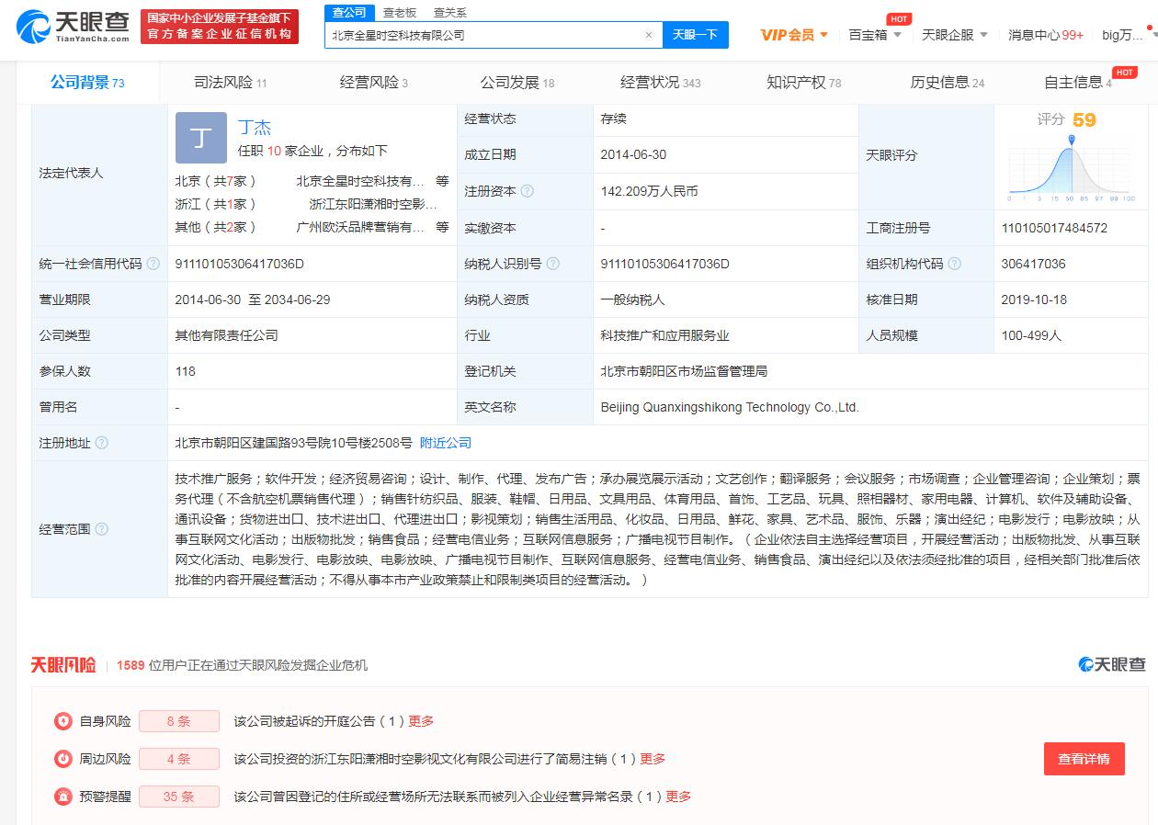Click the 周边风险 icon

pyautogui.click(x=62, y=759)
